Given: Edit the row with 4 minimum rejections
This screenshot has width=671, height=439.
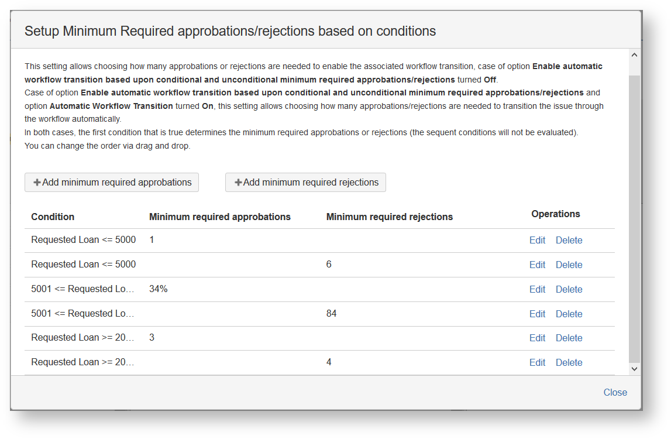Looking at the screenshot, I should (x=537, y=363).
